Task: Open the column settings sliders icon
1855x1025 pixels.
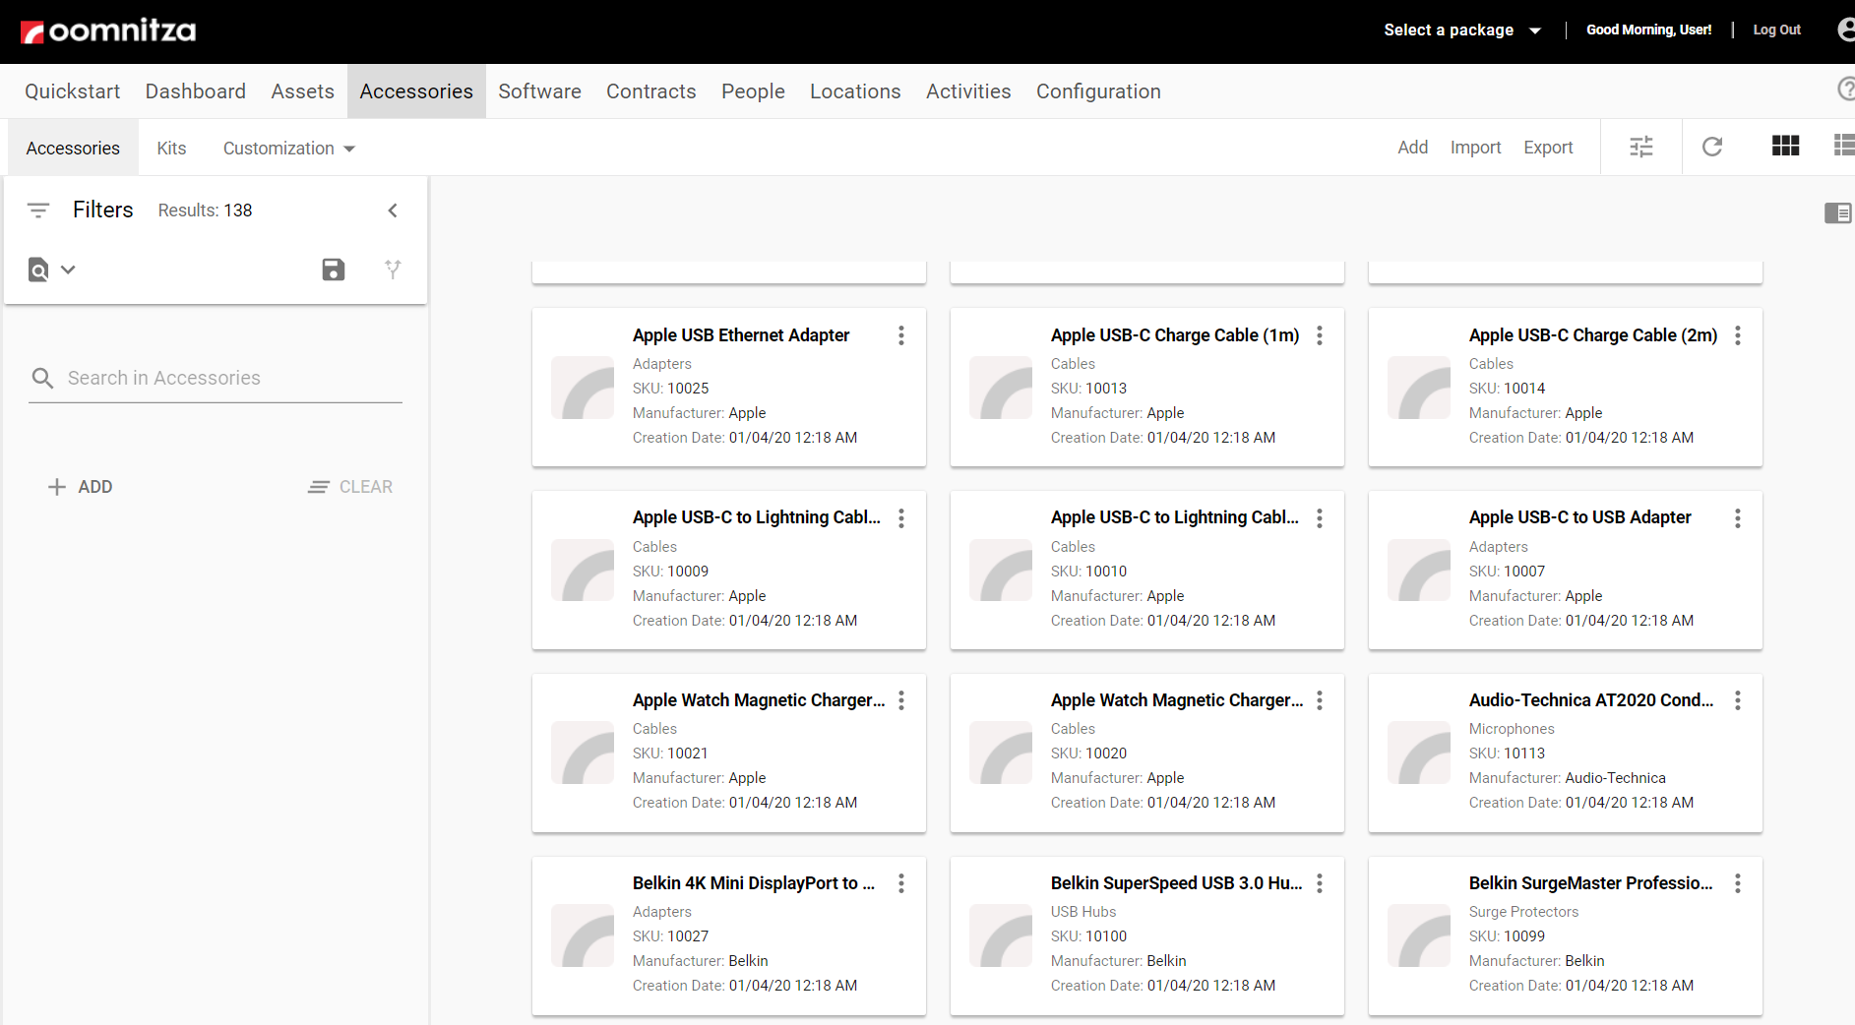Action: 1641,147
